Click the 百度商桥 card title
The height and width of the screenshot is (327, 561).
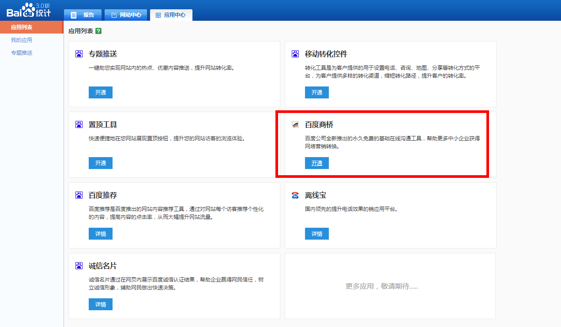[x=319, y=124]
